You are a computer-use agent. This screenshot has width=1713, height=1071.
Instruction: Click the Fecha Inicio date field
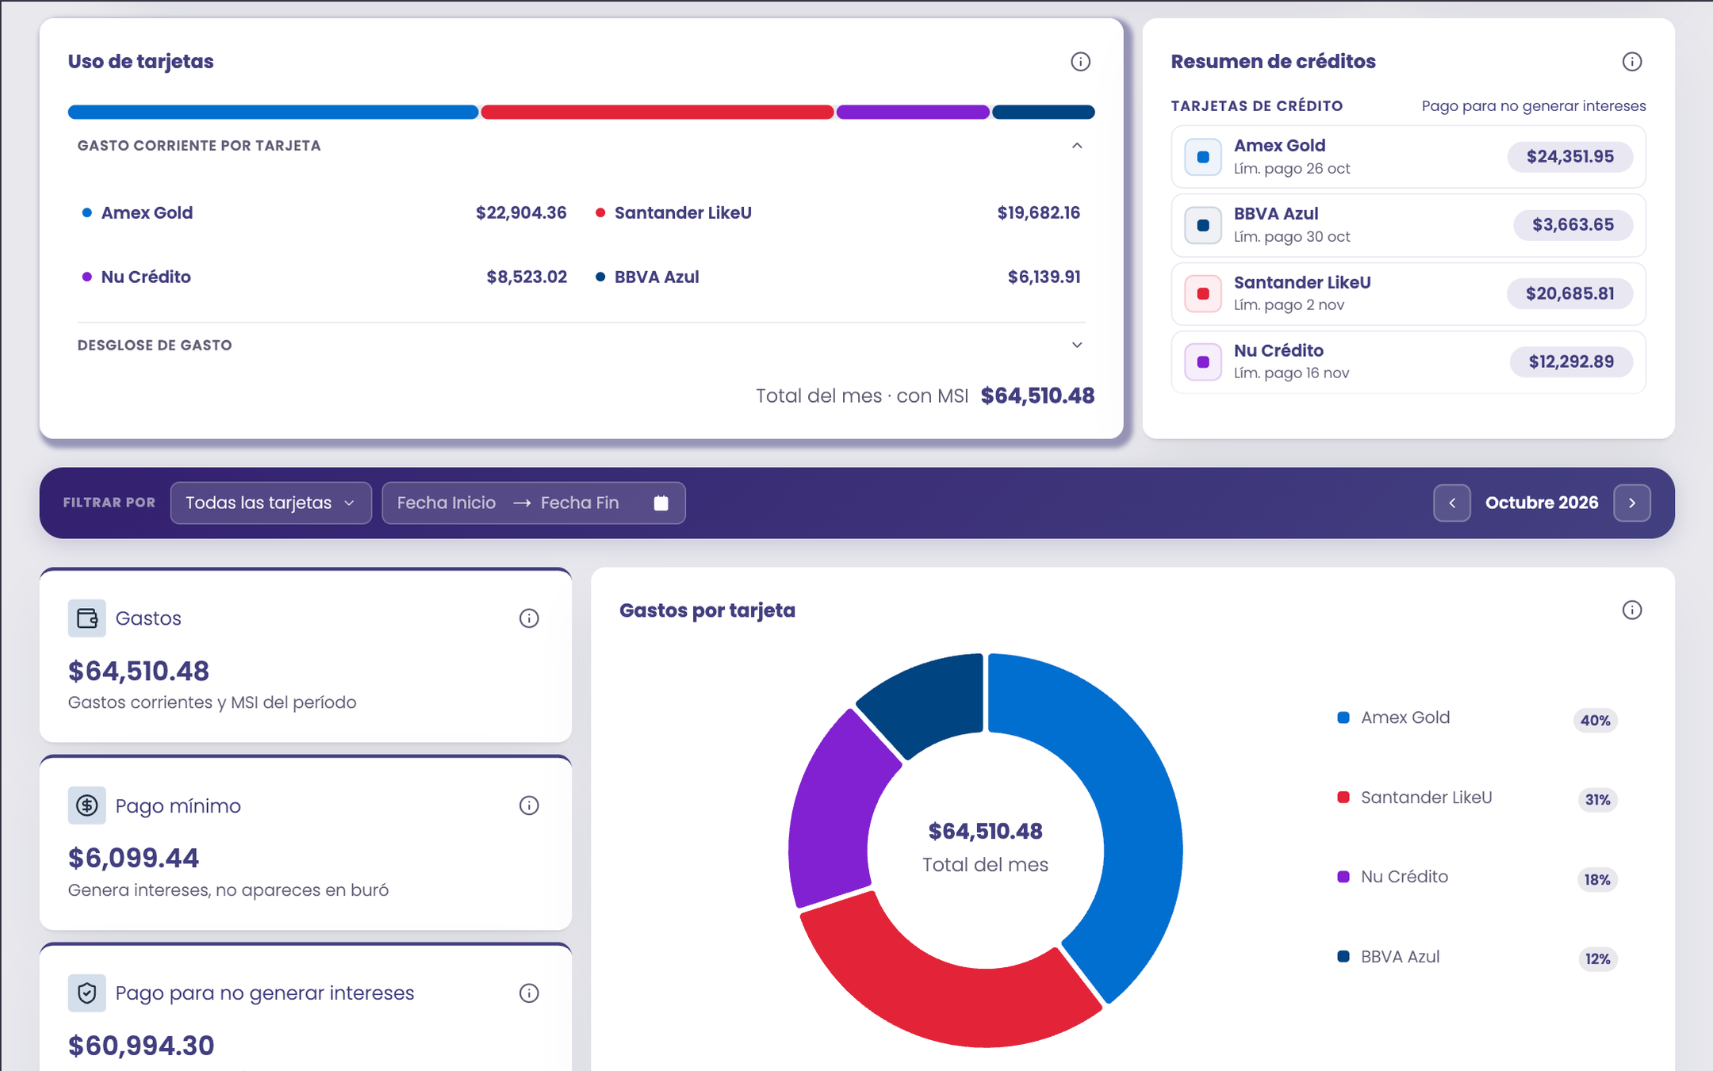(x=446, y=503)
